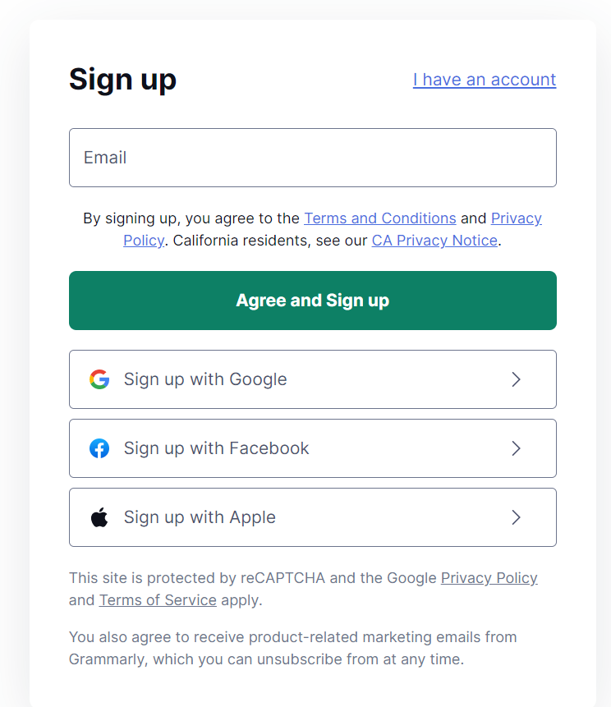Open the Terms of Service link

[158, 600]
